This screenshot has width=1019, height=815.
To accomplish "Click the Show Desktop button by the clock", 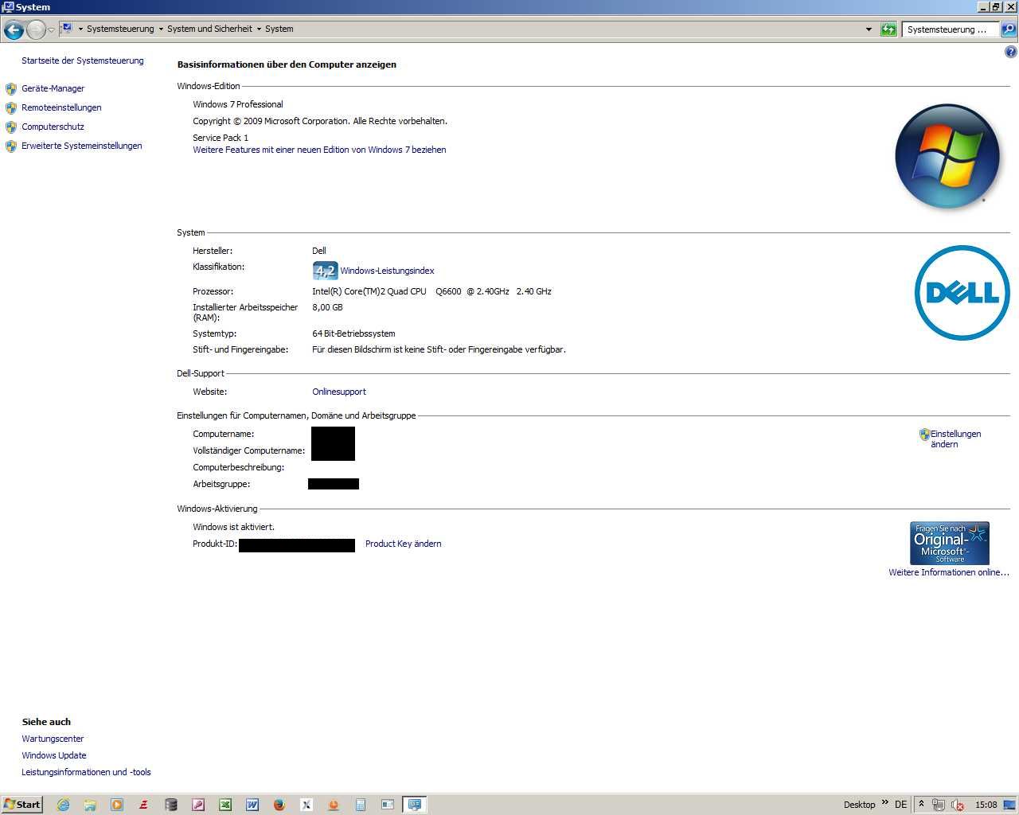I will pos(1010,805).
